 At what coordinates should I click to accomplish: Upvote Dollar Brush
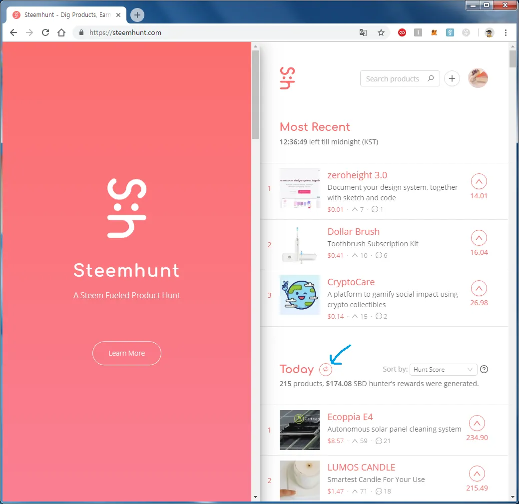479,238
